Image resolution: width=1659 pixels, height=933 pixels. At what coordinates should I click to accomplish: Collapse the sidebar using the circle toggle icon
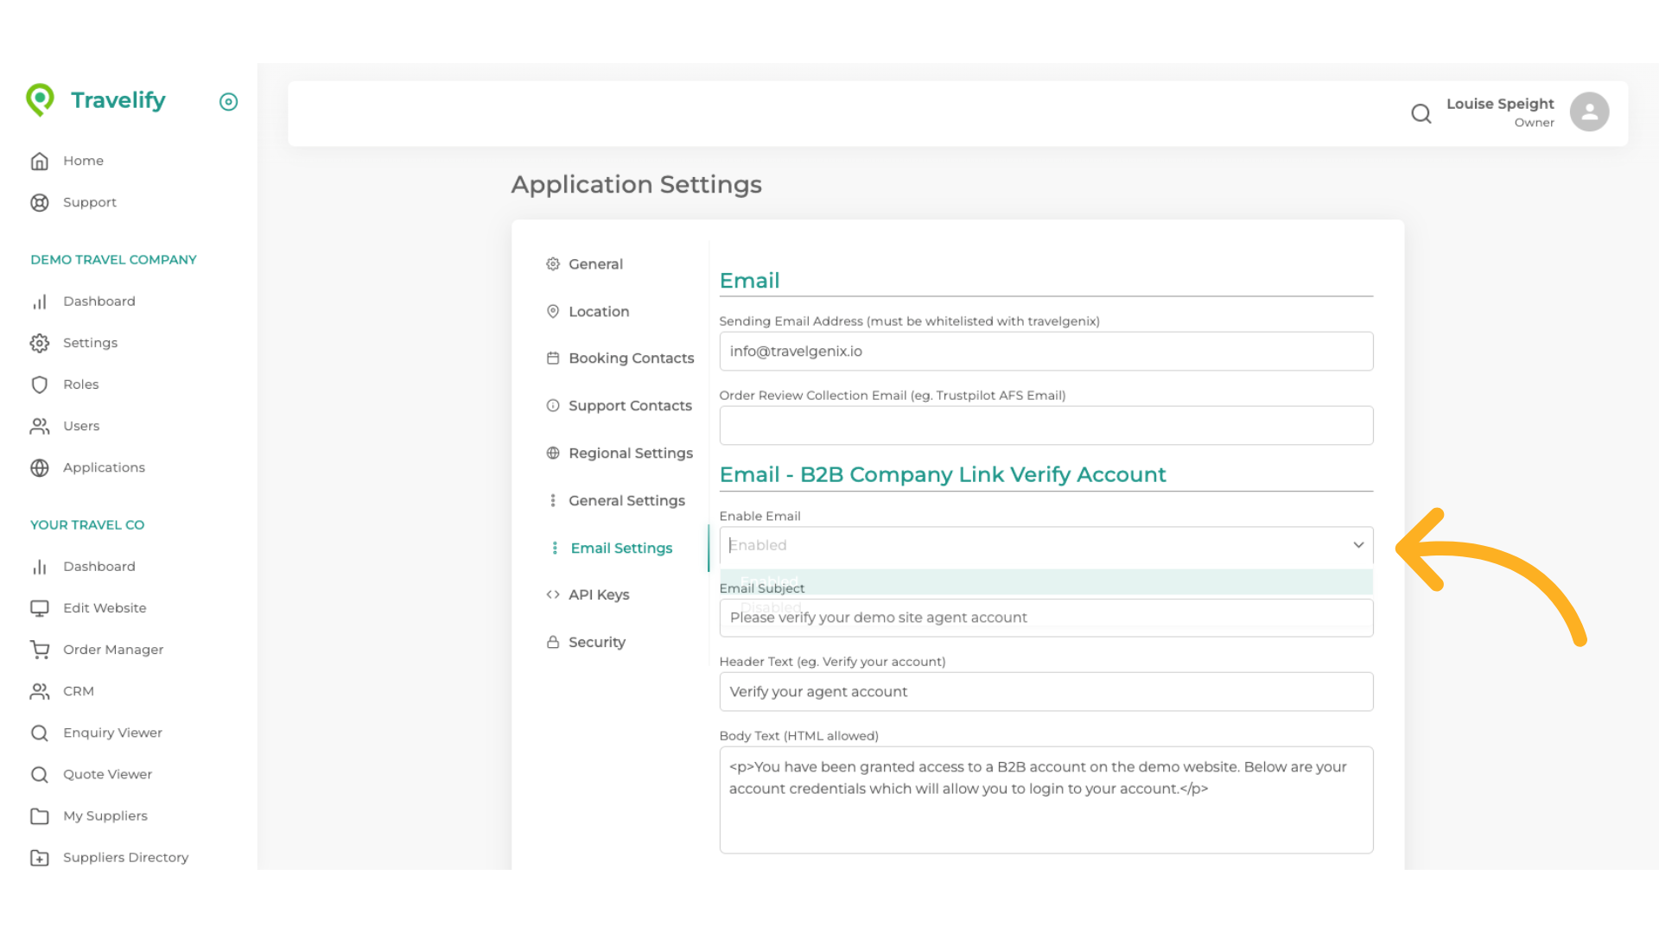[228, 102]
